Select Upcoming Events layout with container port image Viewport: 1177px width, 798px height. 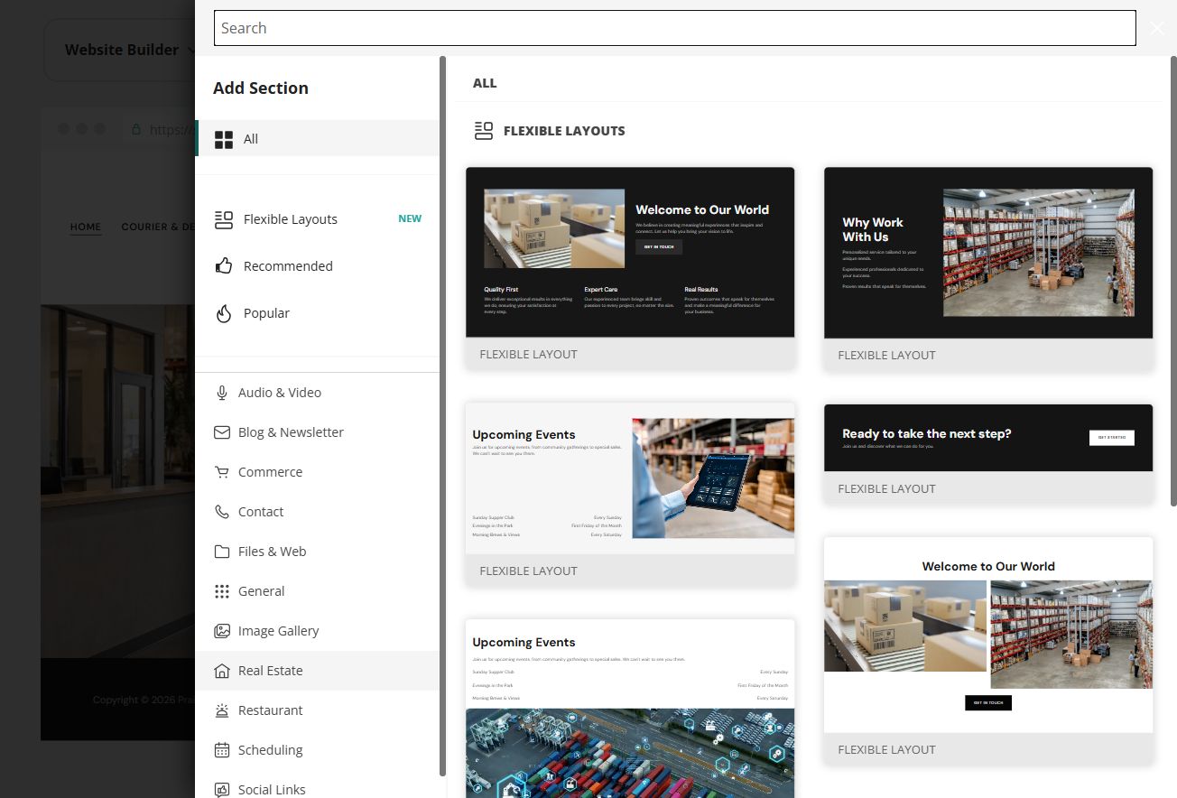[630, 709]
